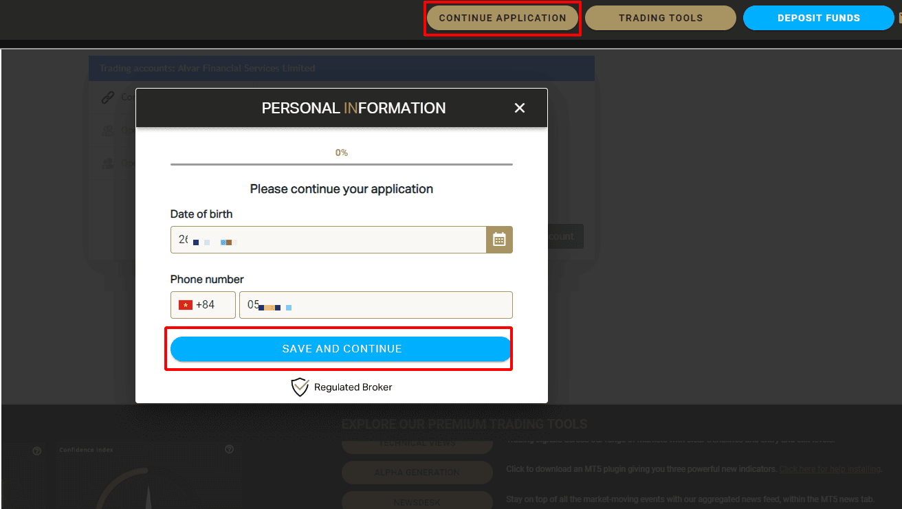Click the 'PERSONAL INFORMATION' dialog title

354,108
